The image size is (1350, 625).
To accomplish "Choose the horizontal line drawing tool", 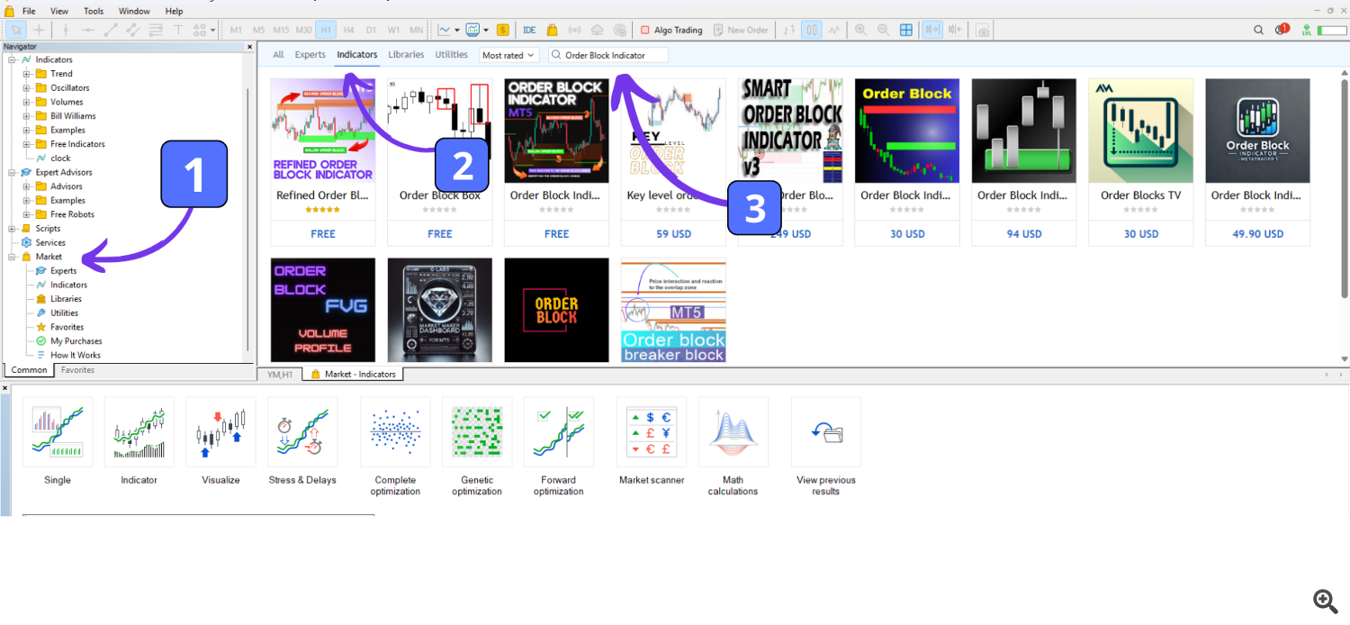I will [87, 30].
